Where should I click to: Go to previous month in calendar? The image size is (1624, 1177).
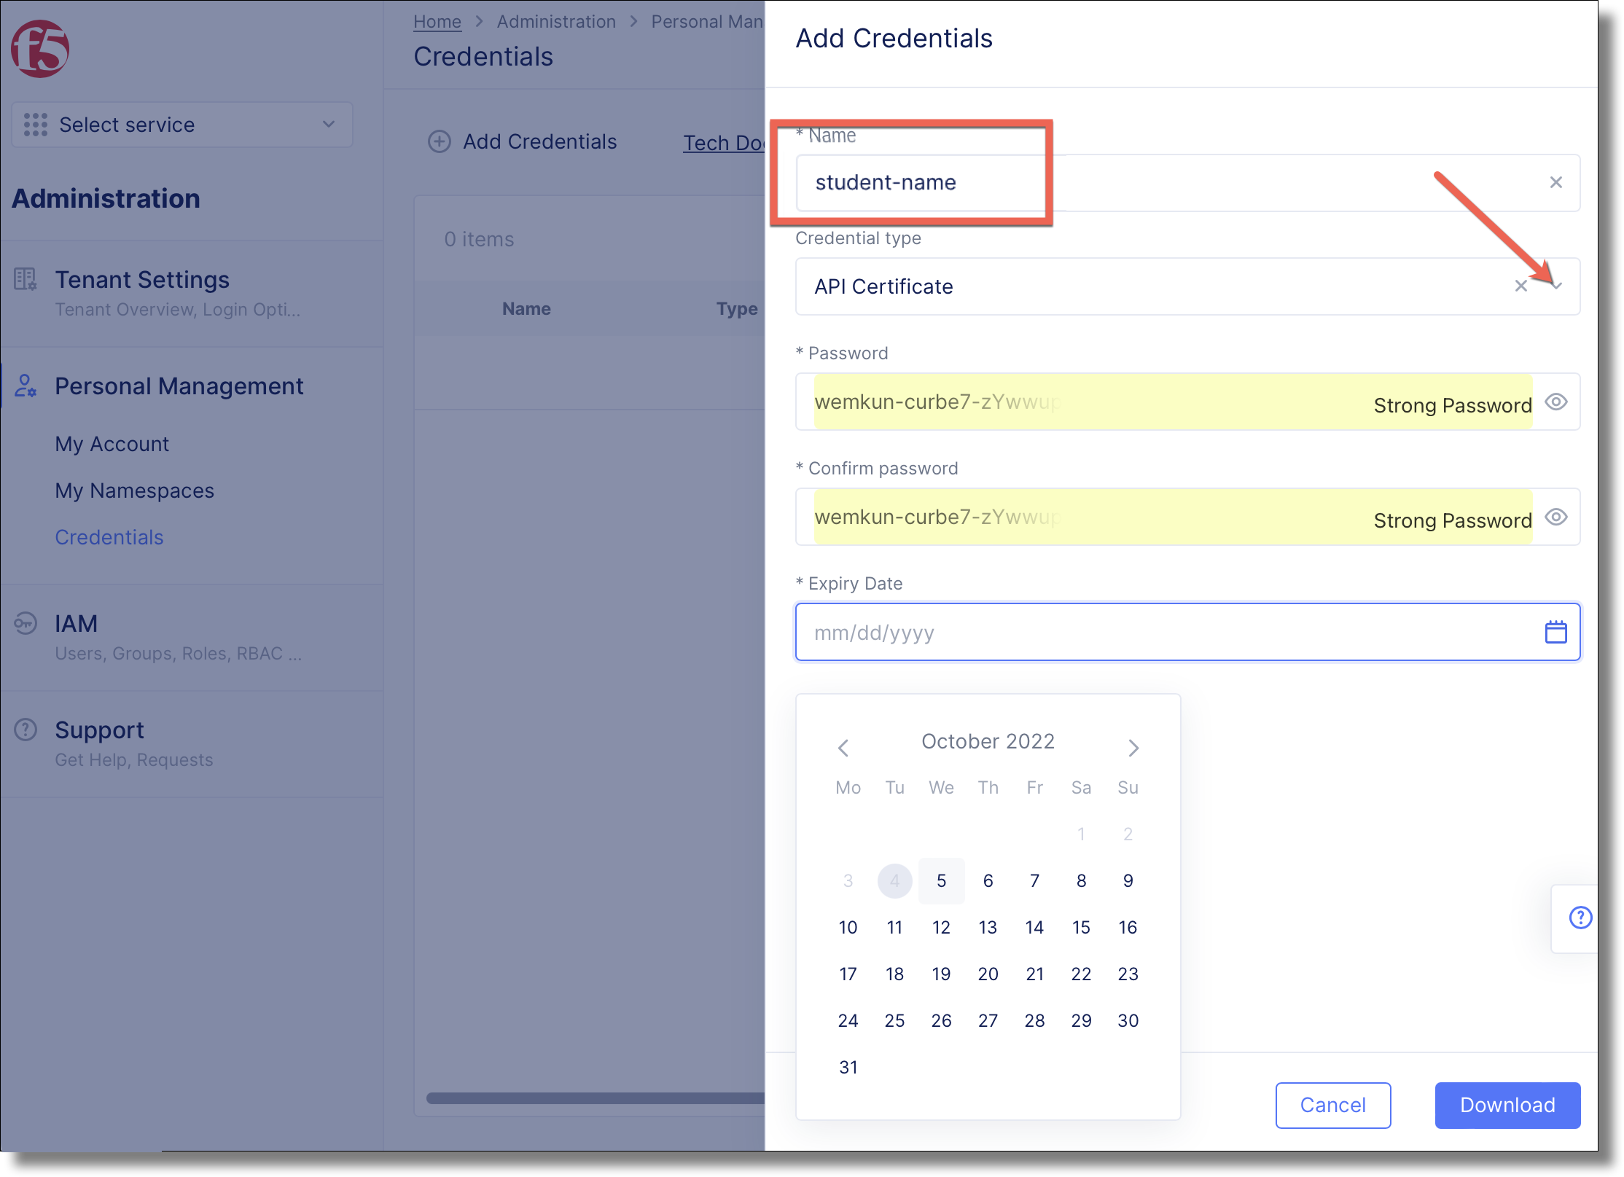843,747
